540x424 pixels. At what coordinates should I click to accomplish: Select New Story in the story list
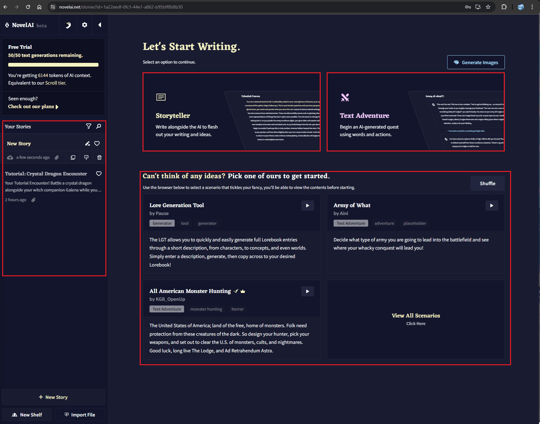(19, 144)
